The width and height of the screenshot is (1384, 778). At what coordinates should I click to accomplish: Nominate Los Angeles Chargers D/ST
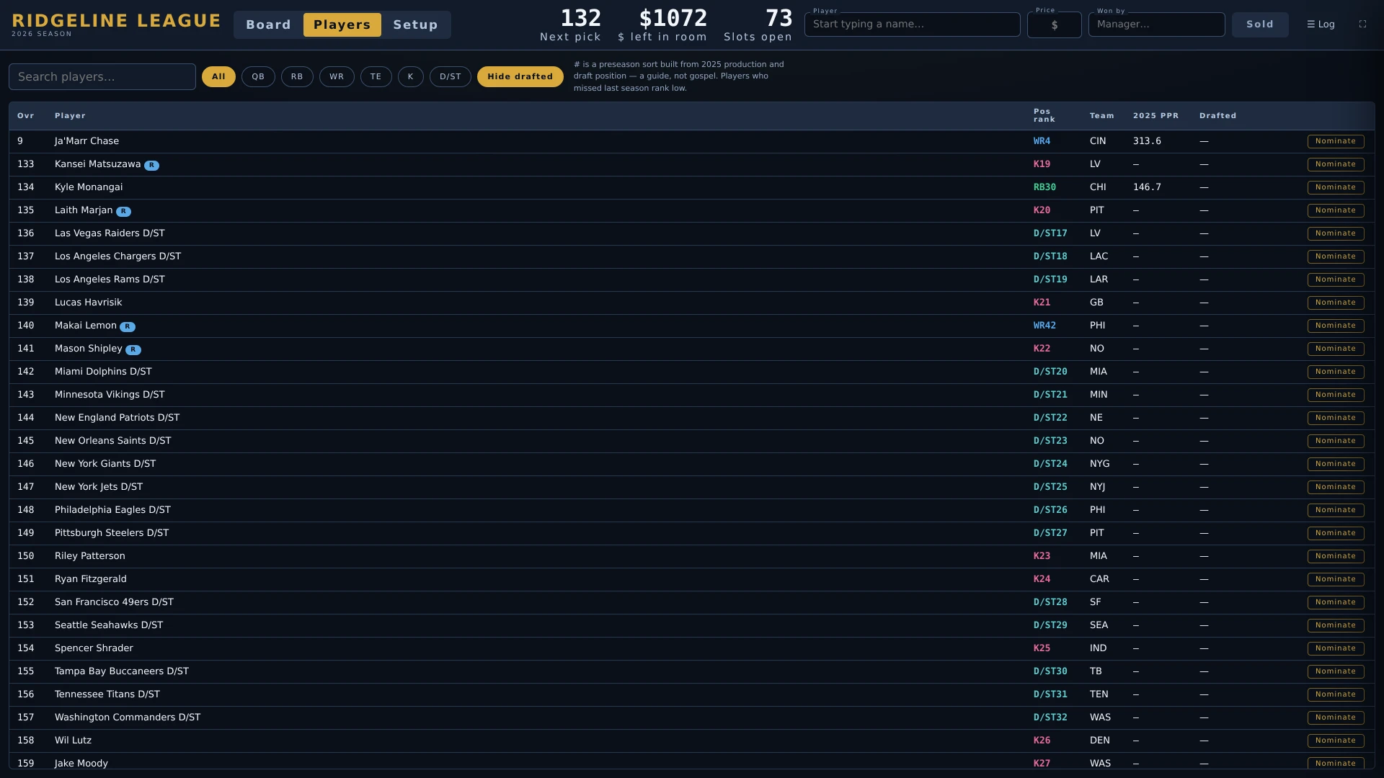coord(1335,256)
